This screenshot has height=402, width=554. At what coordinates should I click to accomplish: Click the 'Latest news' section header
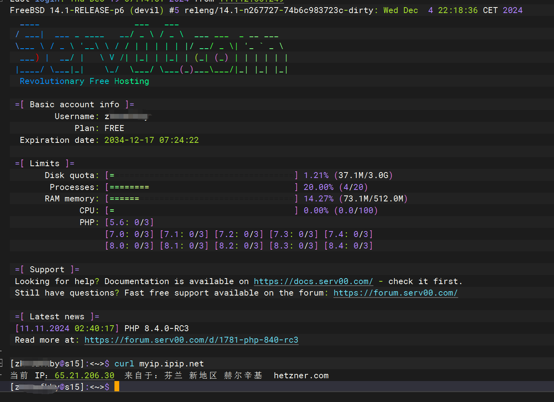coord(57,317)
